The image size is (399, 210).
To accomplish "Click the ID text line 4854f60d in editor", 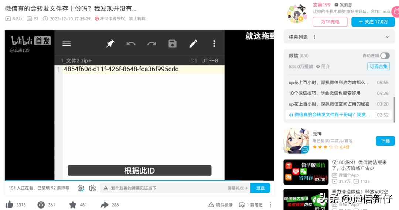I will point(121,69).
